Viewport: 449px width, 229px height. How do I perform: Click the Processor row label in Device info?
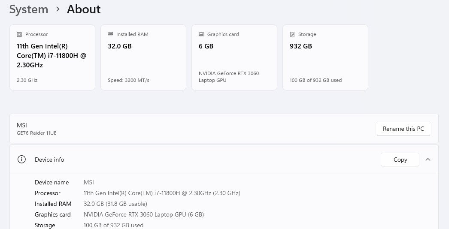pyautogui.click(x=48, y=193)
